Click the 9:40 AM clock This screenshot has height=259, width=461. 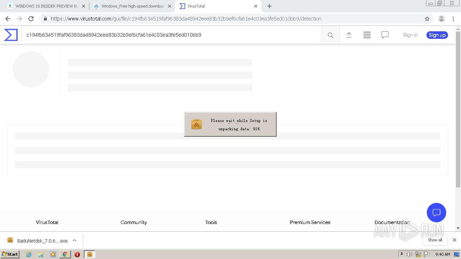click(443, 254)
